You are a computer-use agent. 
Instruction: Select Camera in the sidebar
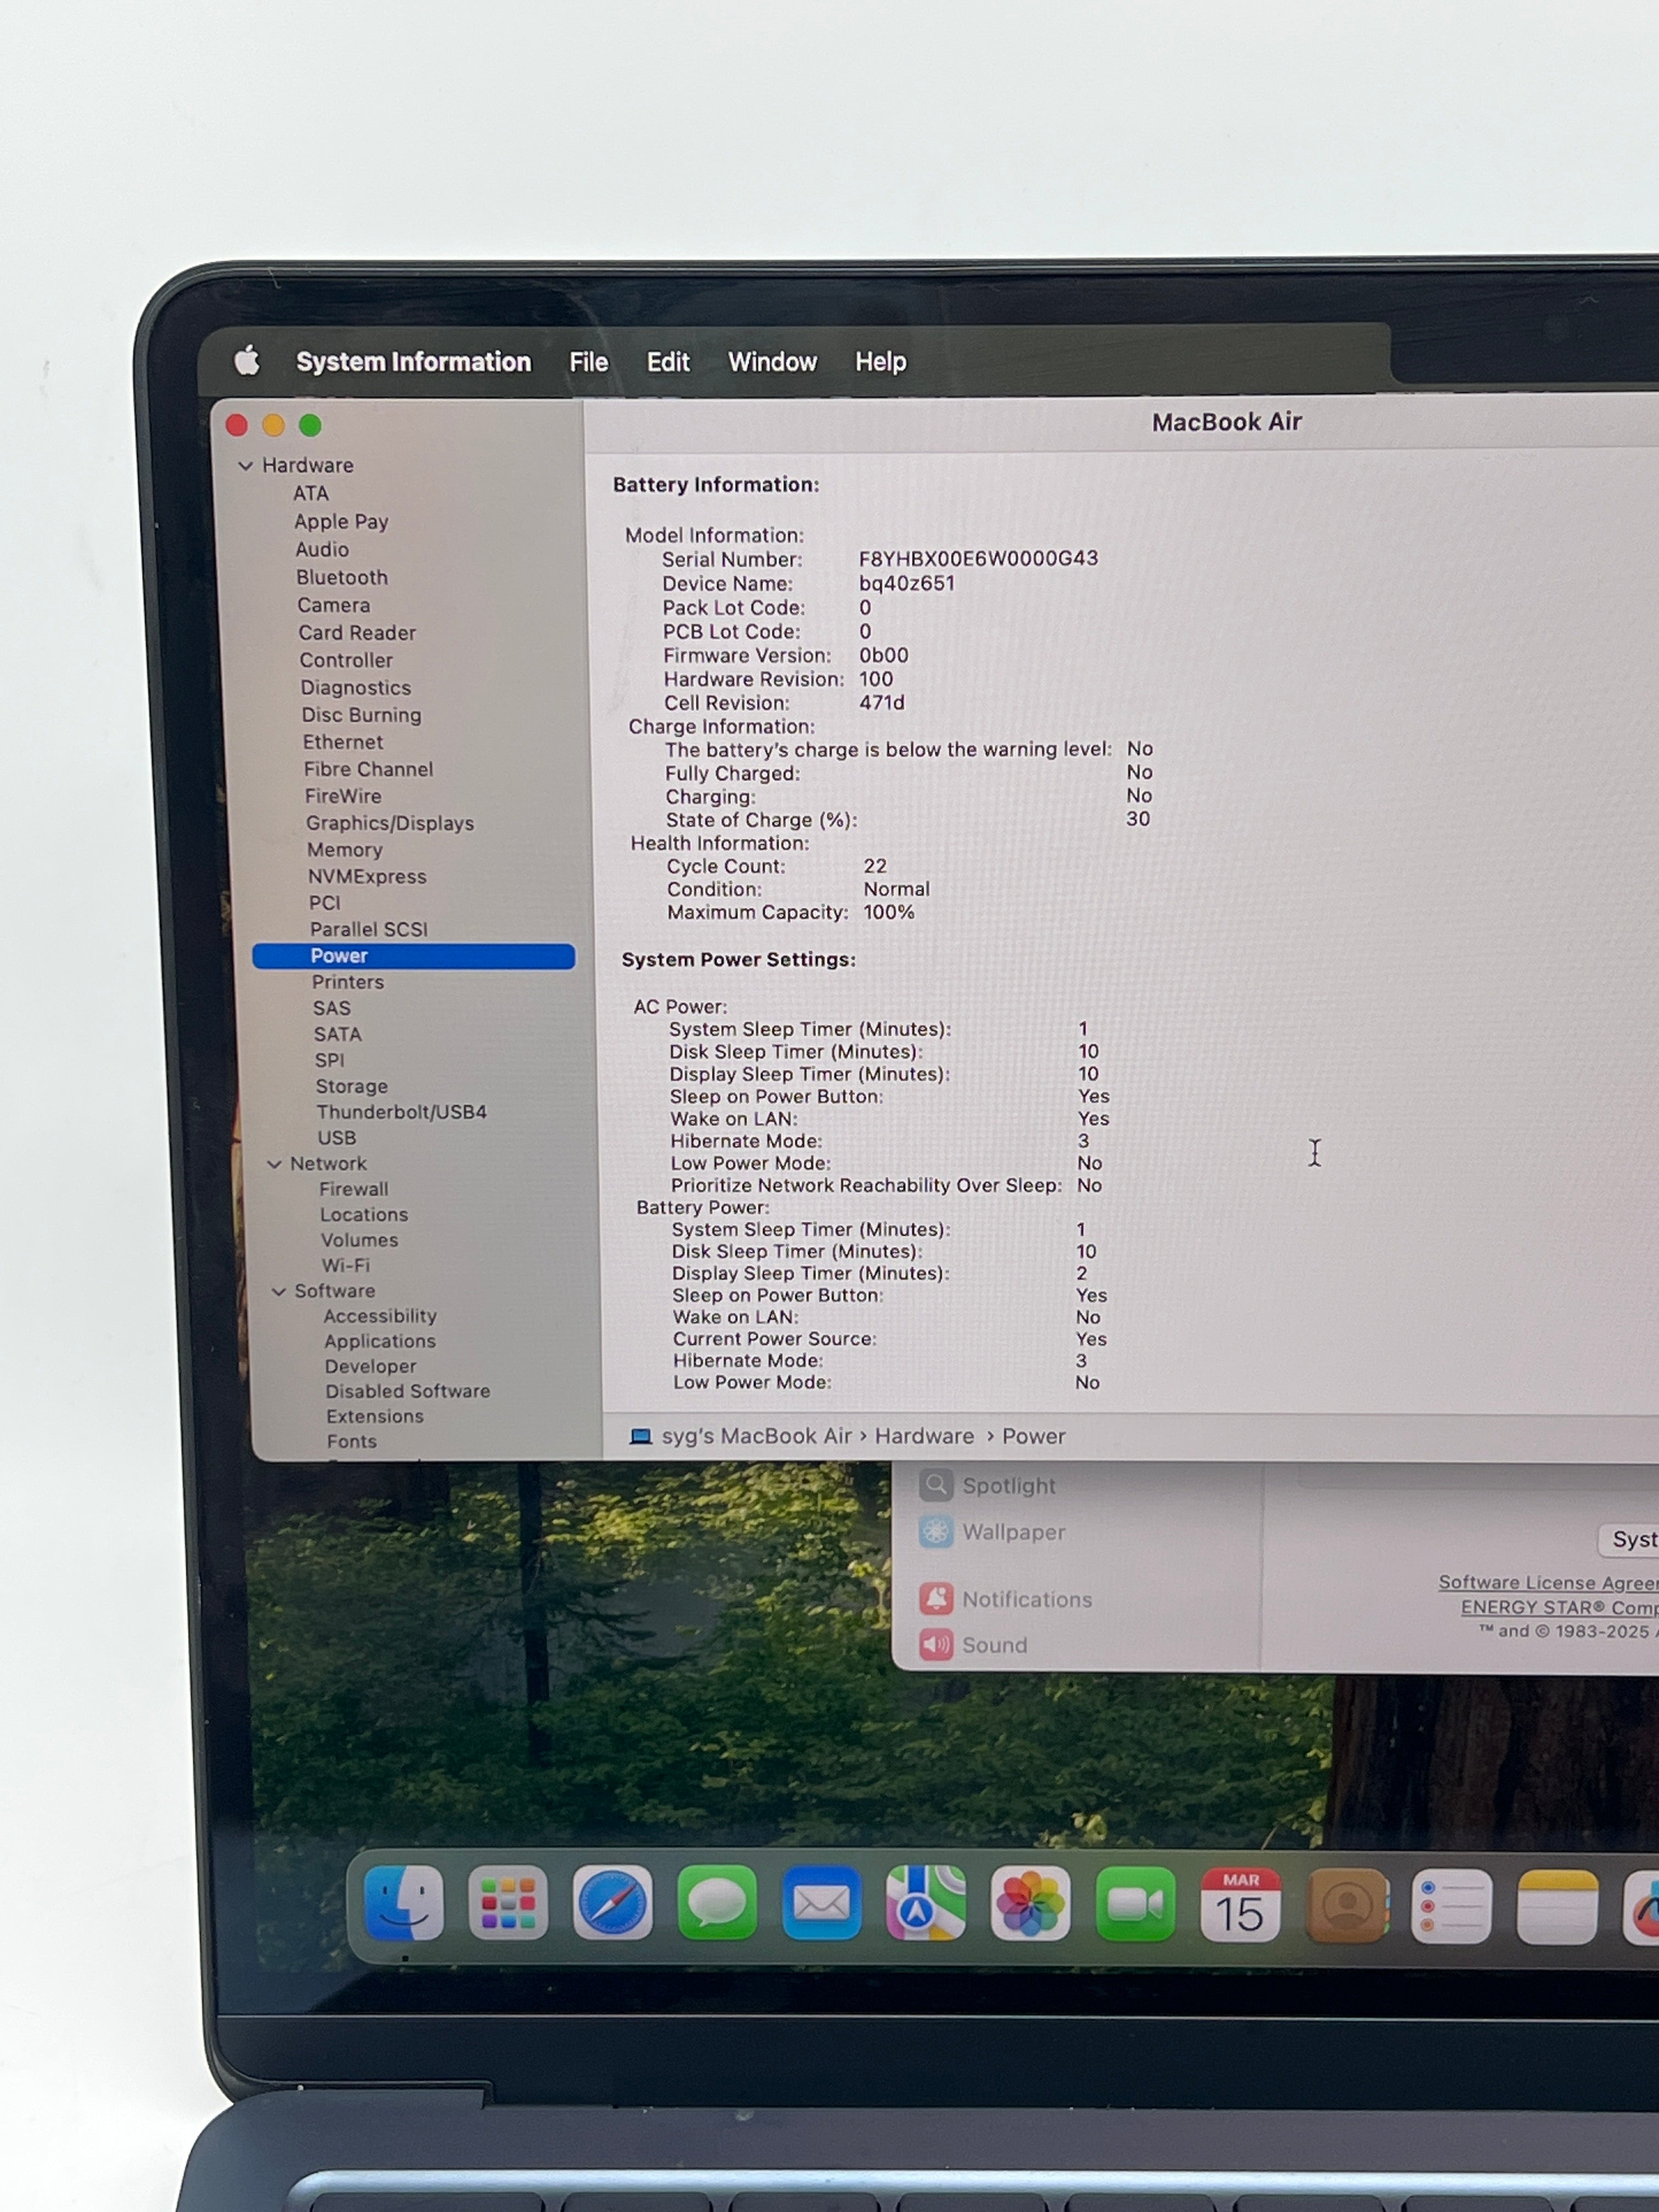point(333,605)
